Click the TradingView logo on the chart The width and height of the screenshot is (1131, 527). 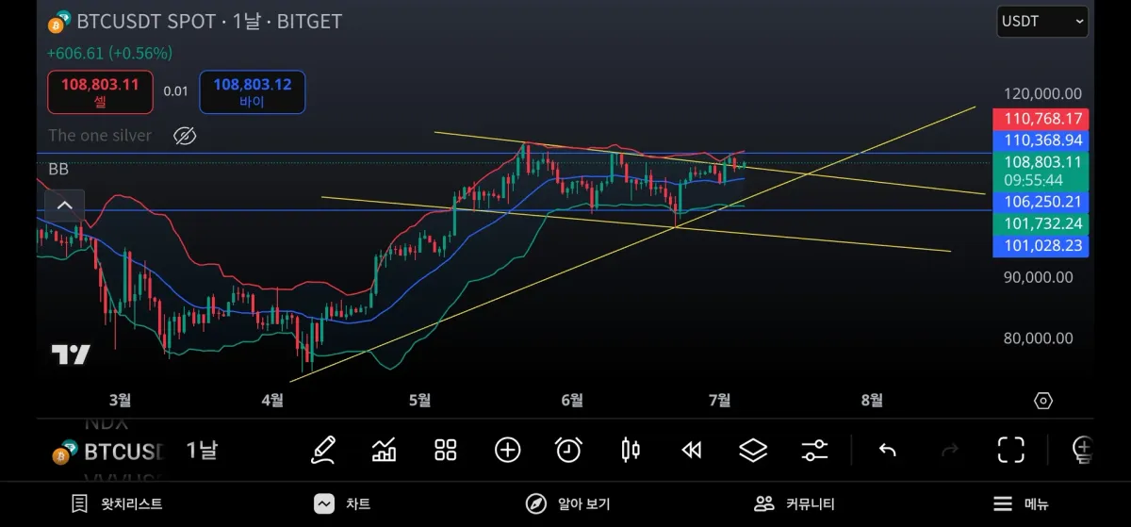pos(71,354)
